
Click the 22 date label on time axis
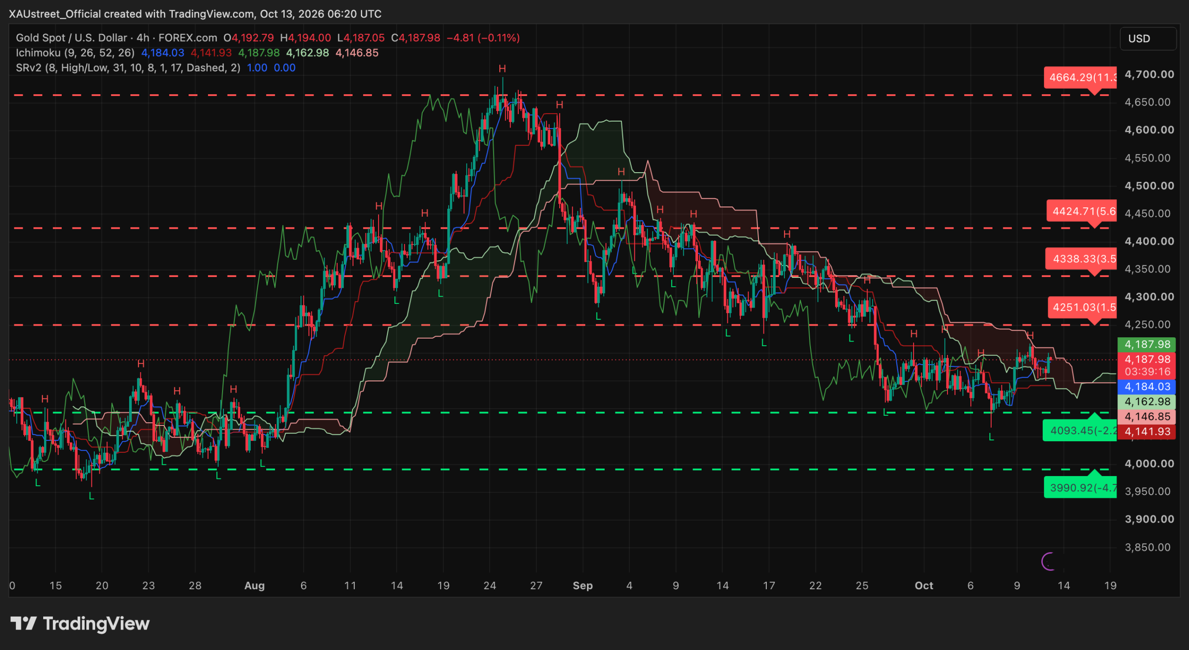[x=816, y=586]
